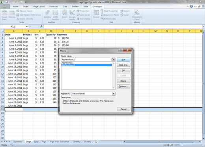The image size is (205, 147).
Task: Open the Macros list button
Action: click(12, 15)
